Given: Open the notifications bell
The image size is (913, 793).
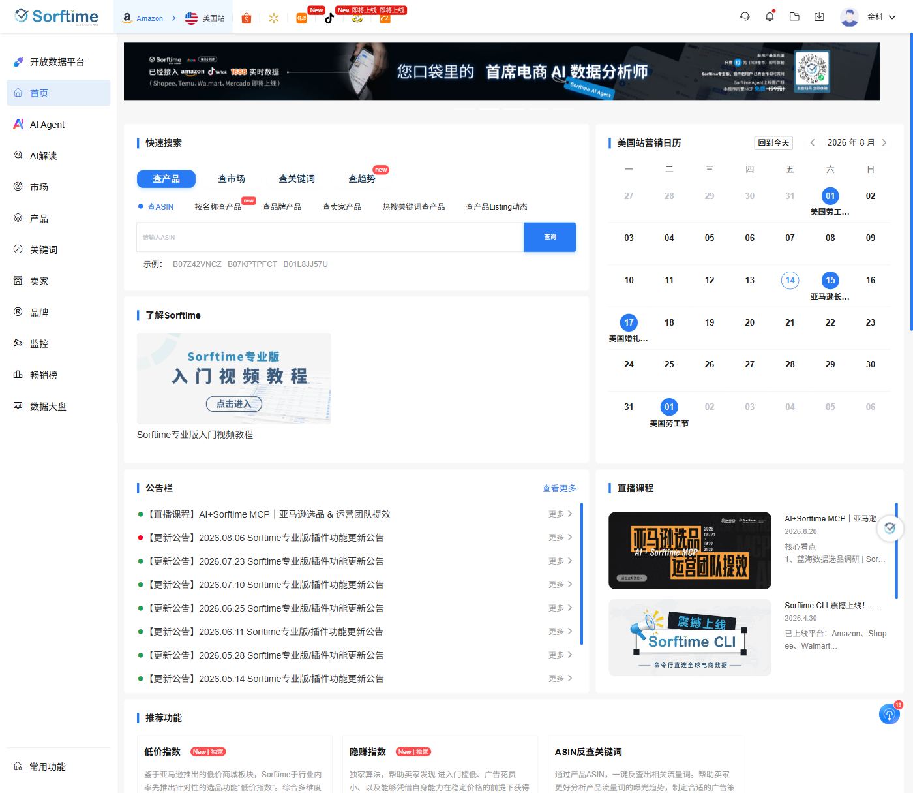Looking at the screenshot, I should (770, 17).
